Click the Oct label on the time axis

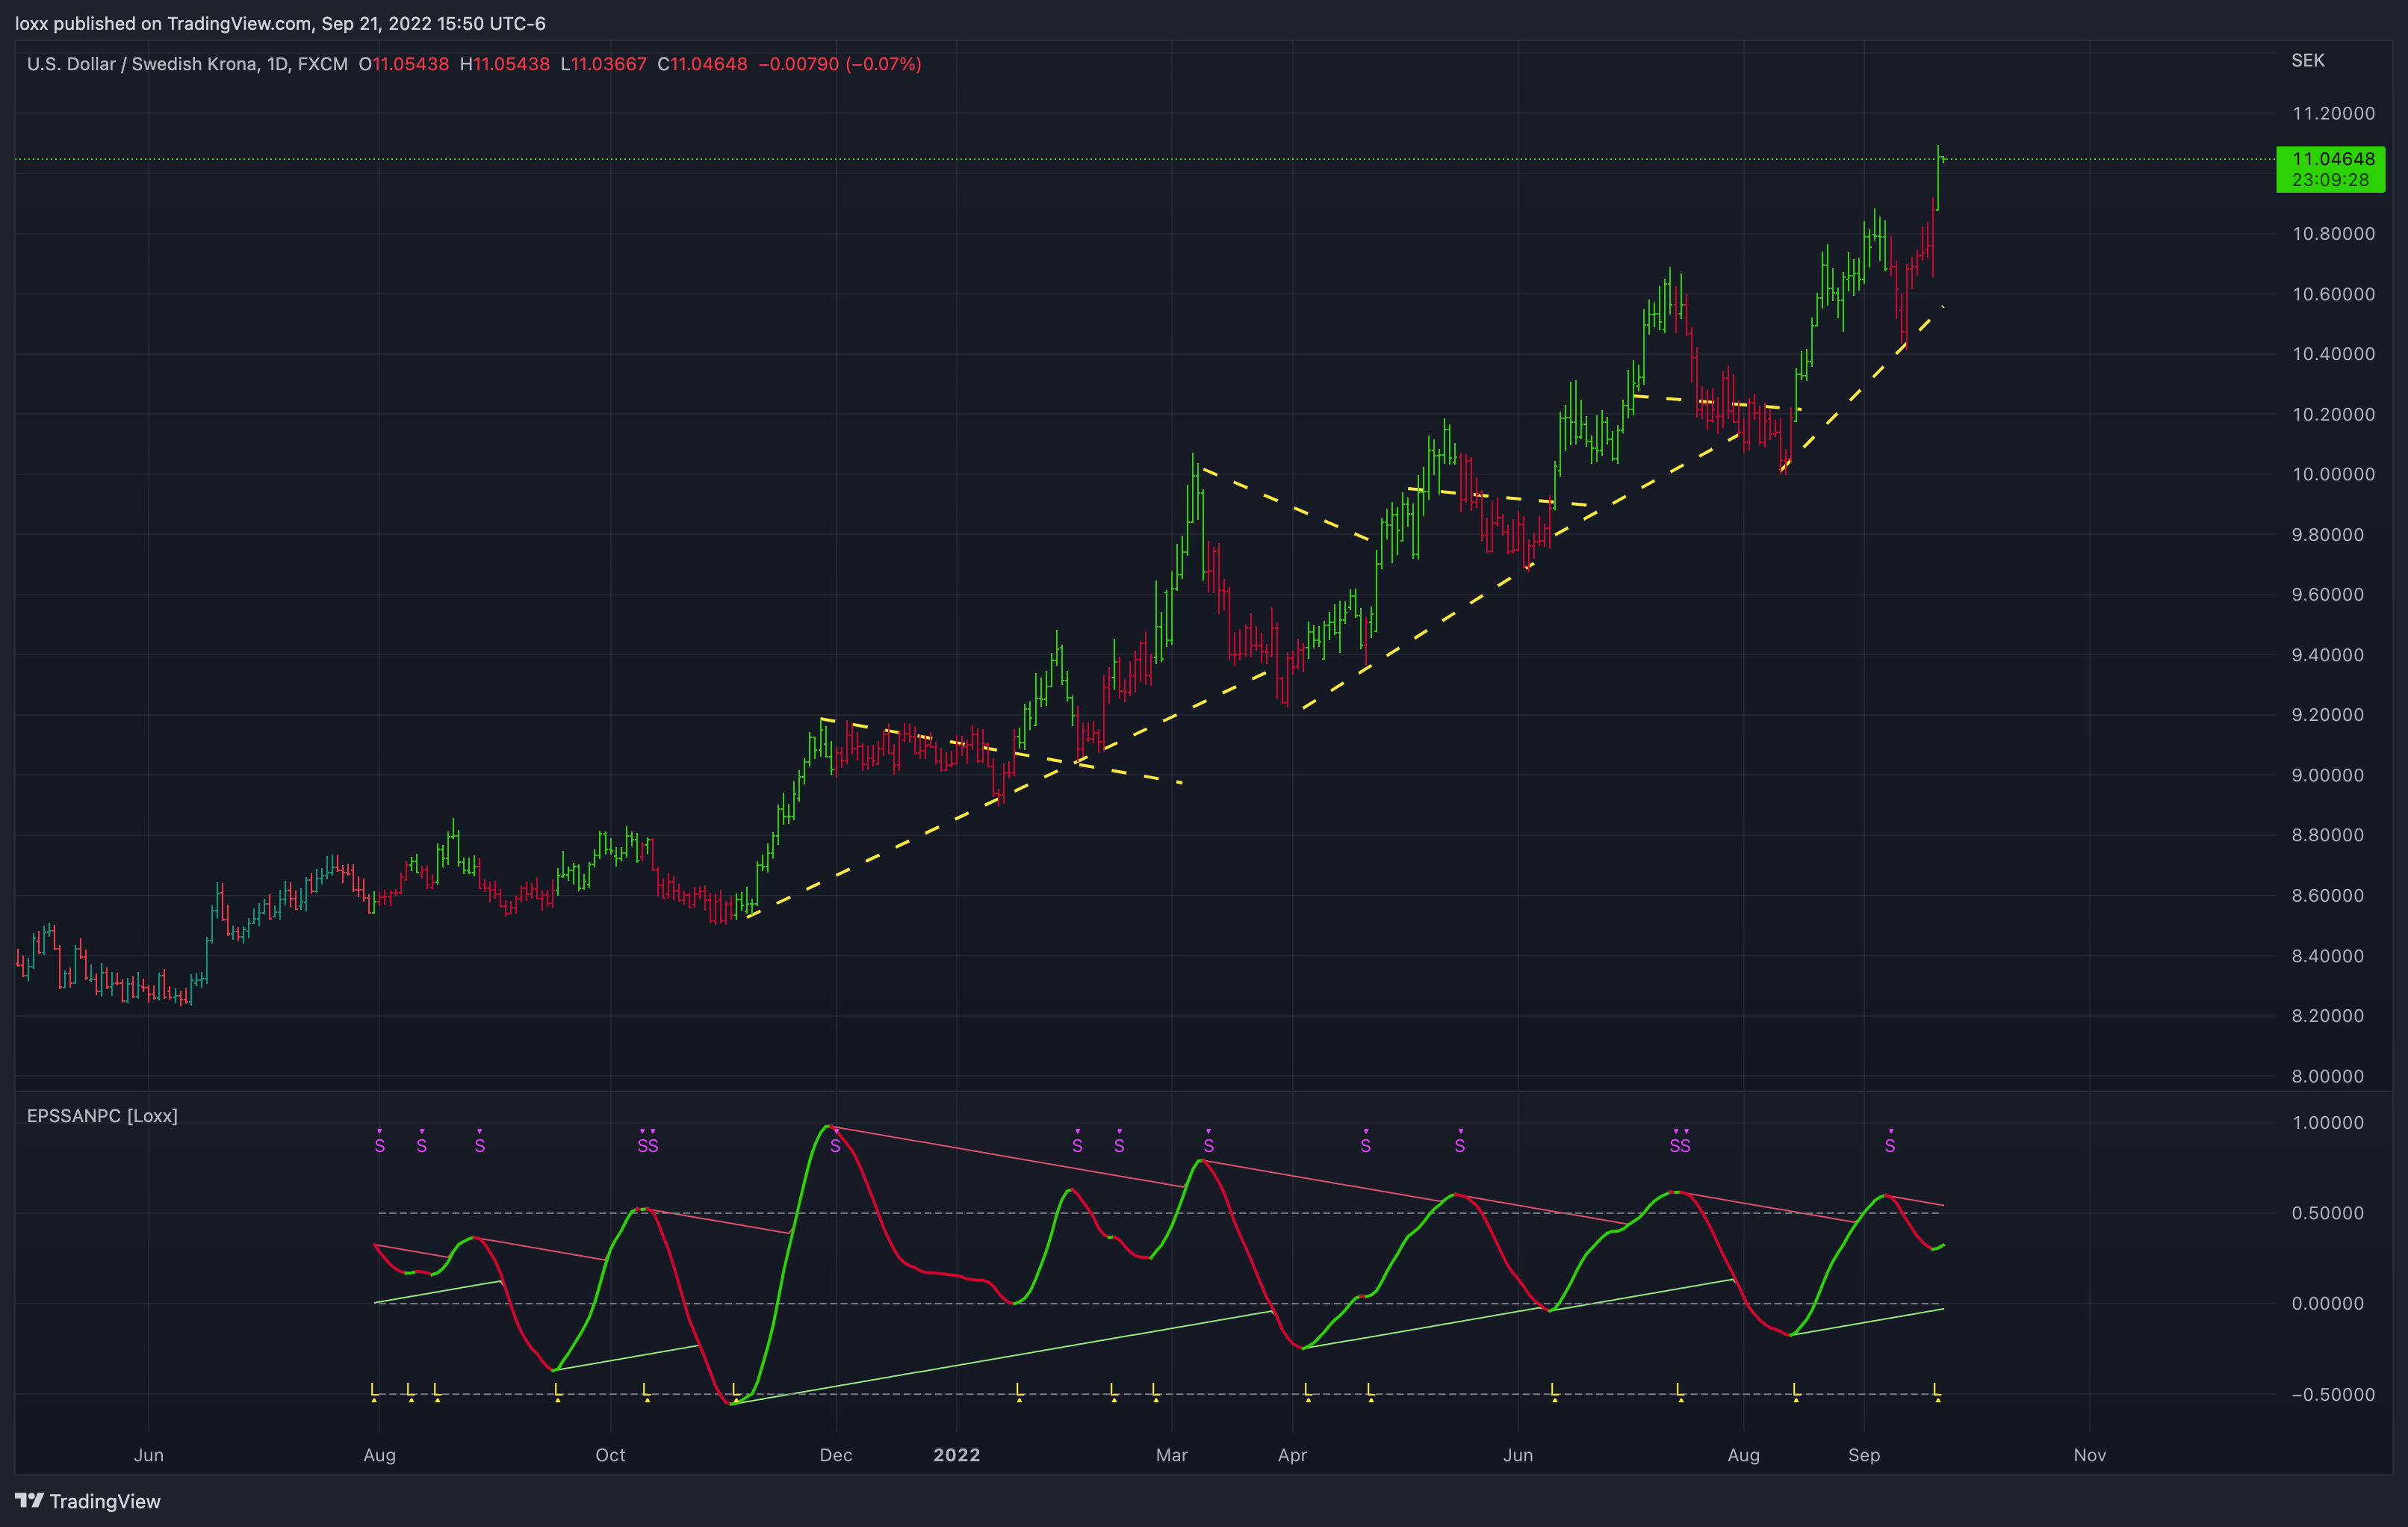click(x=611, y=1455)
